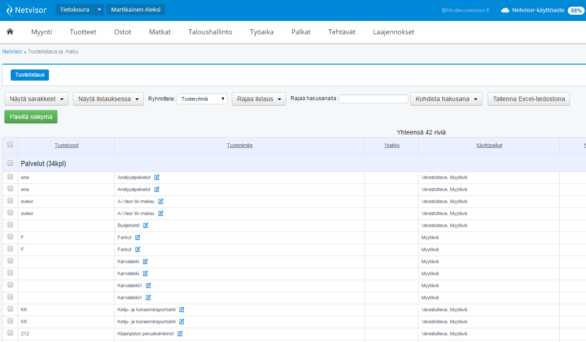586x342 pixels.
Task: Open edit icon for Kirjanpidon perustoiminnot
Action: pos(180,334)
